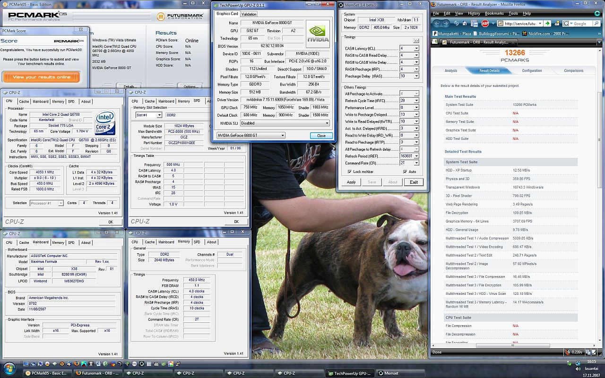Click the search magnifier in Google box

coord(596,24)
